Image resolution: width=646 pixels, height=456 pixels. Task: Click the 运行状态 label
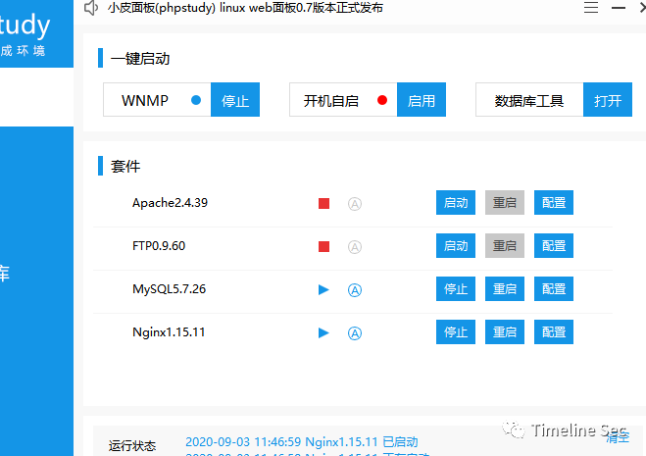[132, 445]
